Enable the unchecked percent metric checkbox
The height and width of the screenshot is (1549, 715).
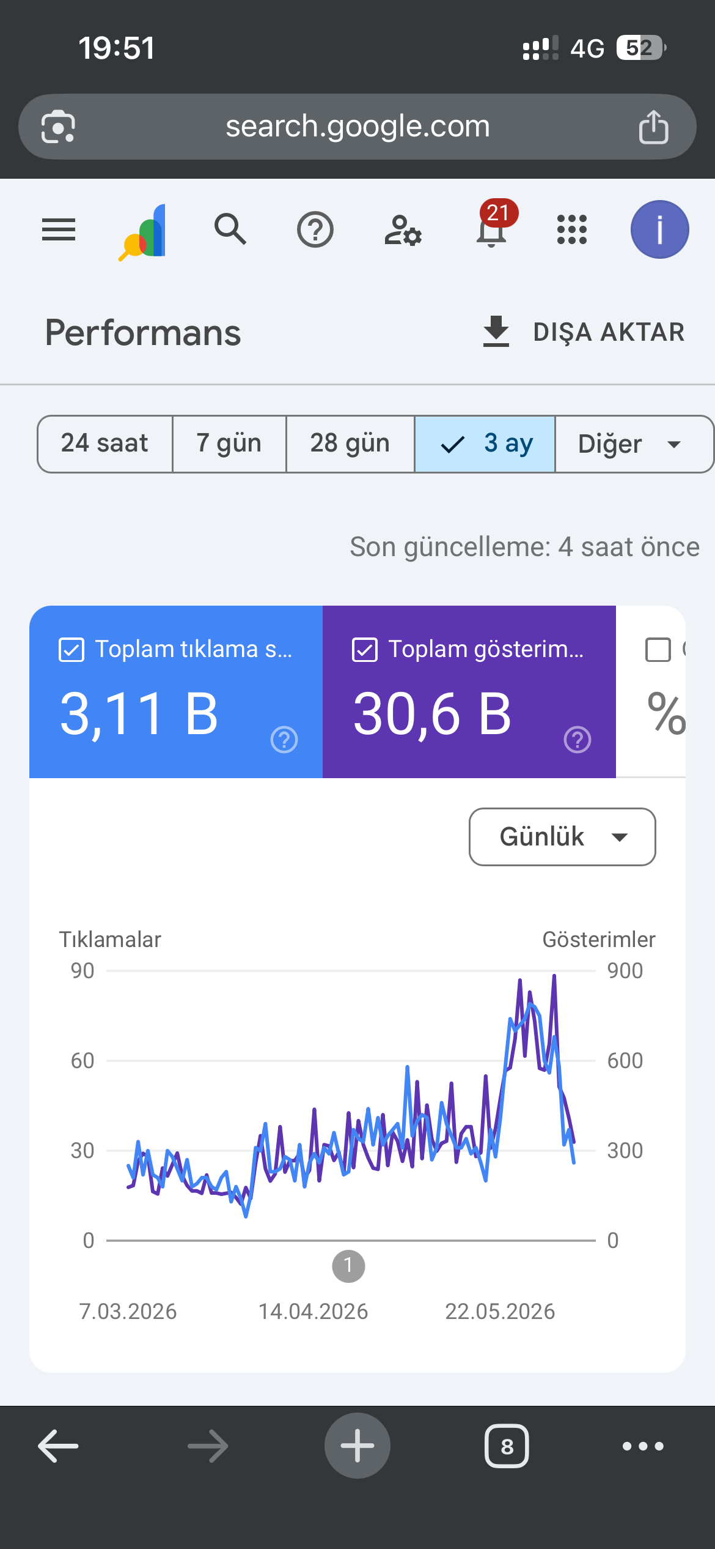point(658,650)
